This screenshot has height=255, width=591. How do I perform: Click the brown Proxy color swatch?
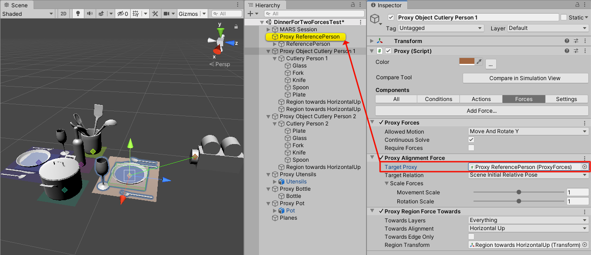coord(466,62)
